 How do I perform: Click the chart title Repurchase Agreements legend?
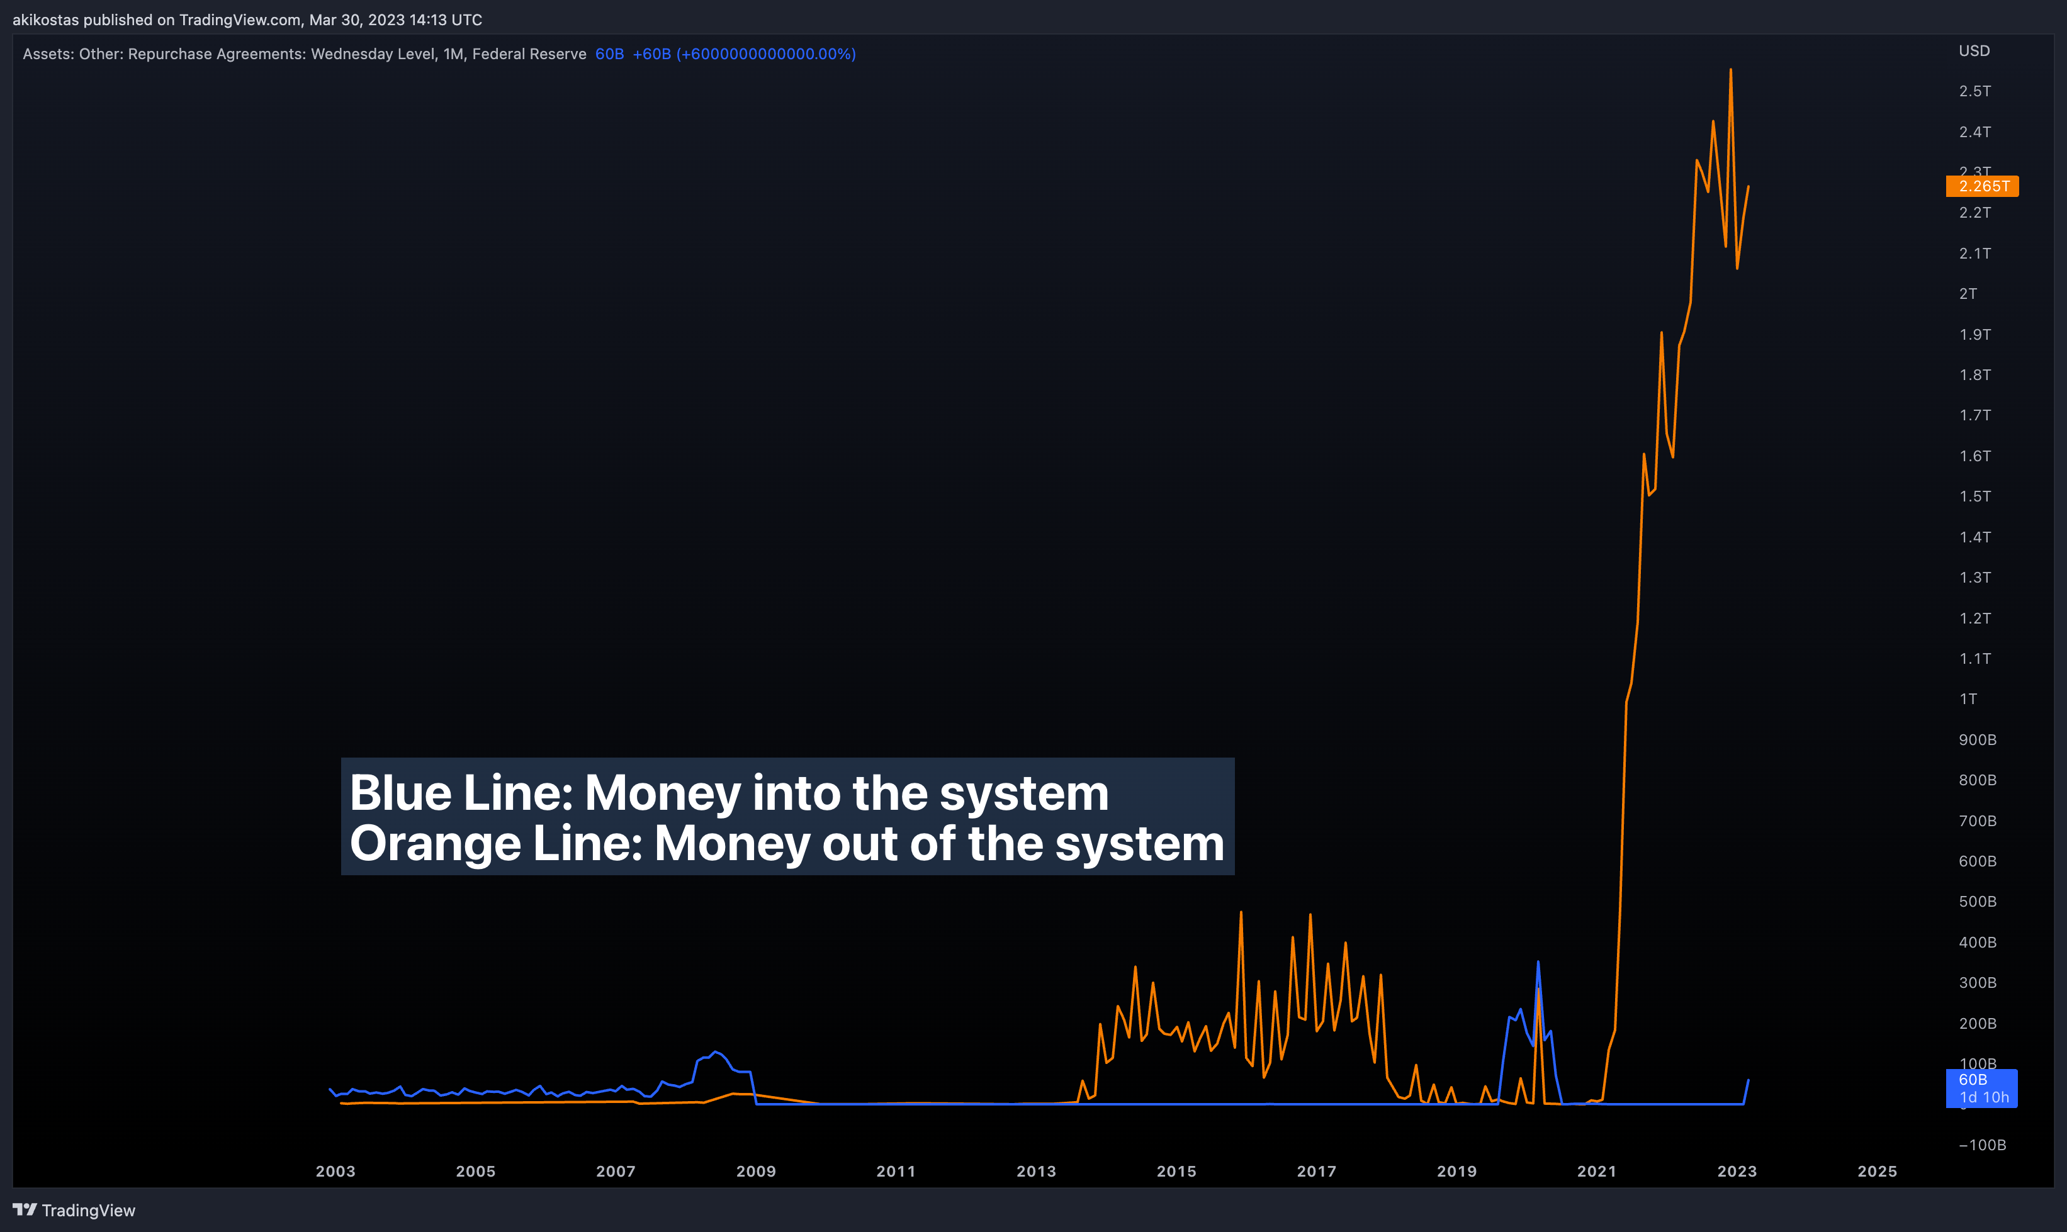[x=304, y=54]
